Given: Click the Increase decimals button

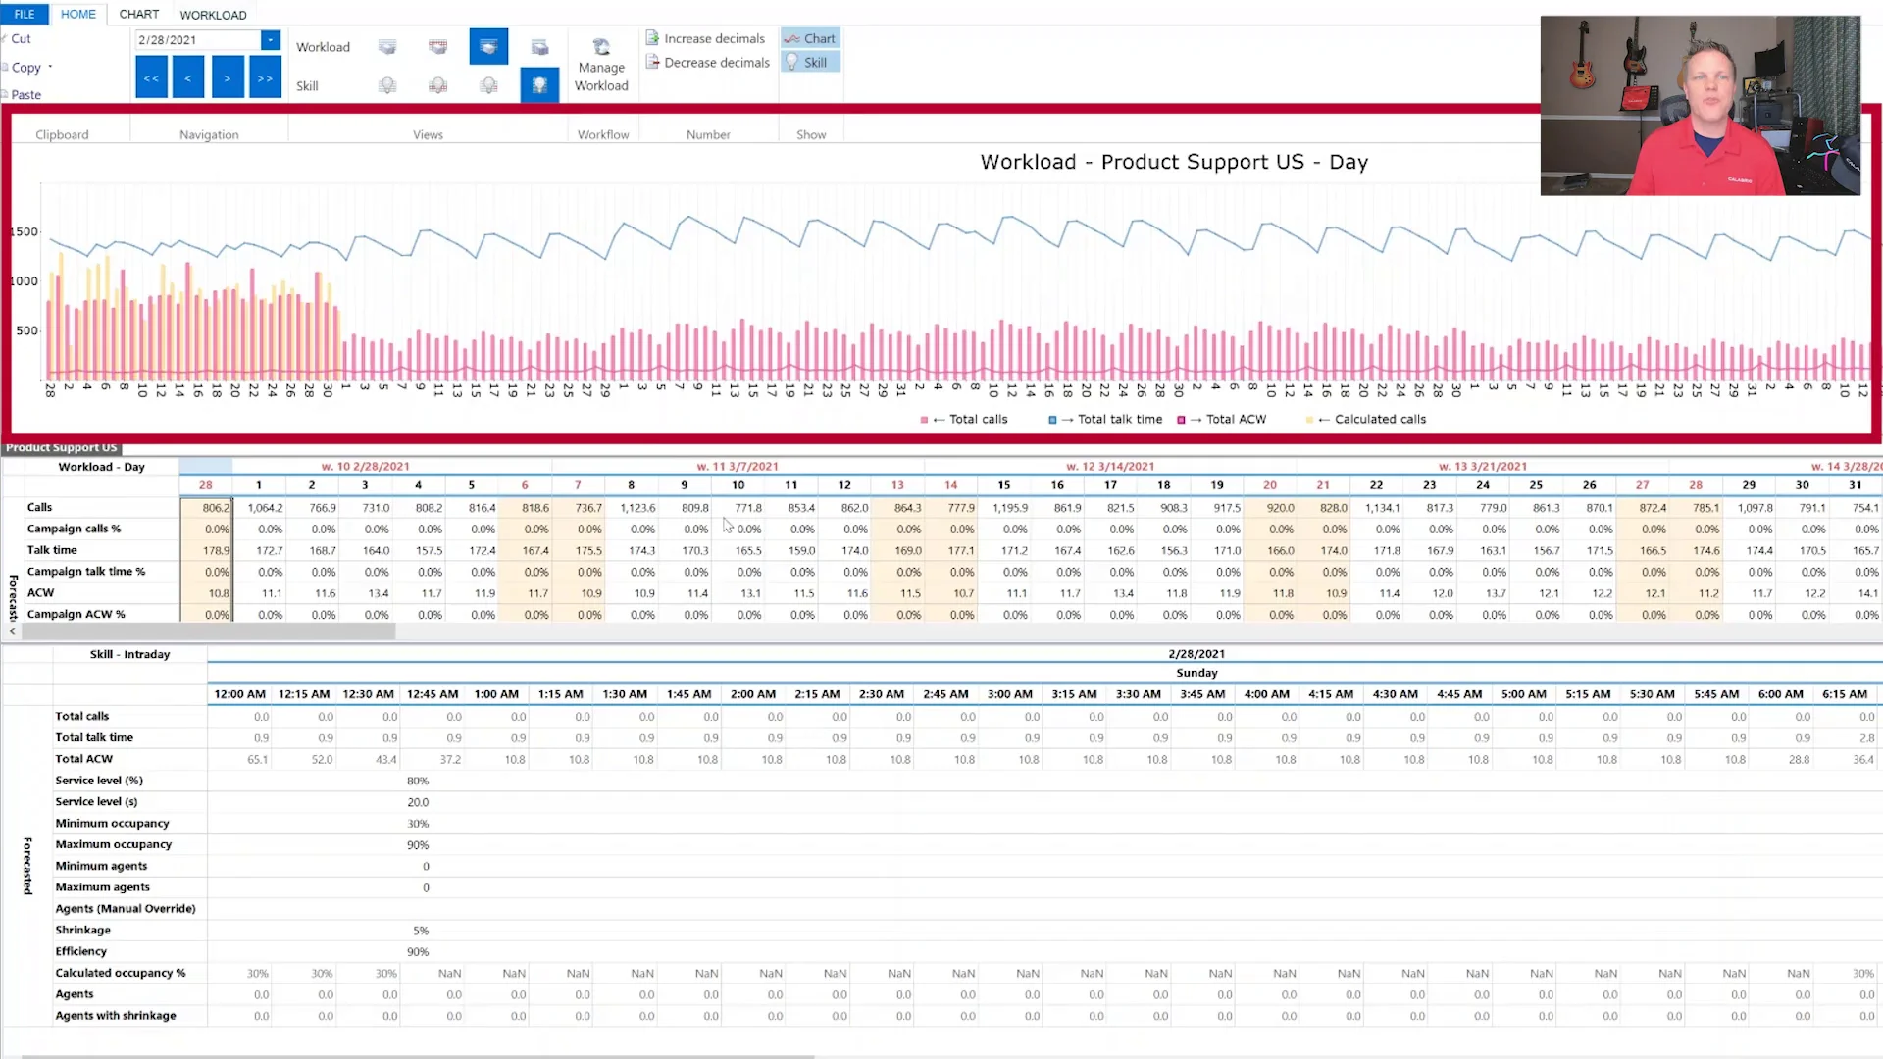Looking at the screenshot, I should click(x=705, y=38).
